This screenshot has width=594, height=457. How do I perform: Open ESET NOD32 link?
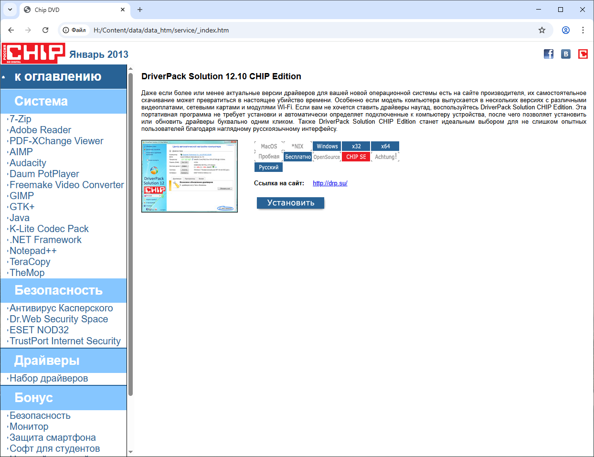coord(39,330)
